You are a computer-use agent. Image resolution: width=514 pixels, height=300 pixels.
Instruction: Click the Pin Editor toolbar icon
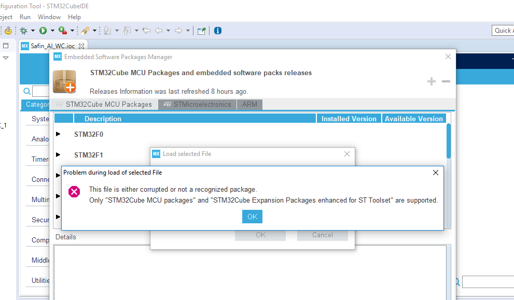tap(202, 31)
